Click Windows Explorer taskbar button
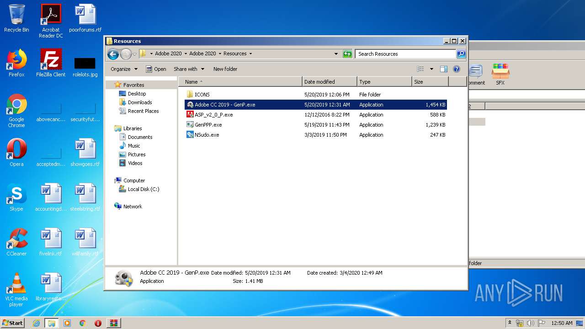Viewport: 585px width, 329px height. 52,323
